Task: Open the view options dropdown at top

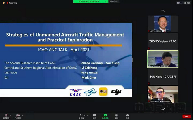Action: 114,2
